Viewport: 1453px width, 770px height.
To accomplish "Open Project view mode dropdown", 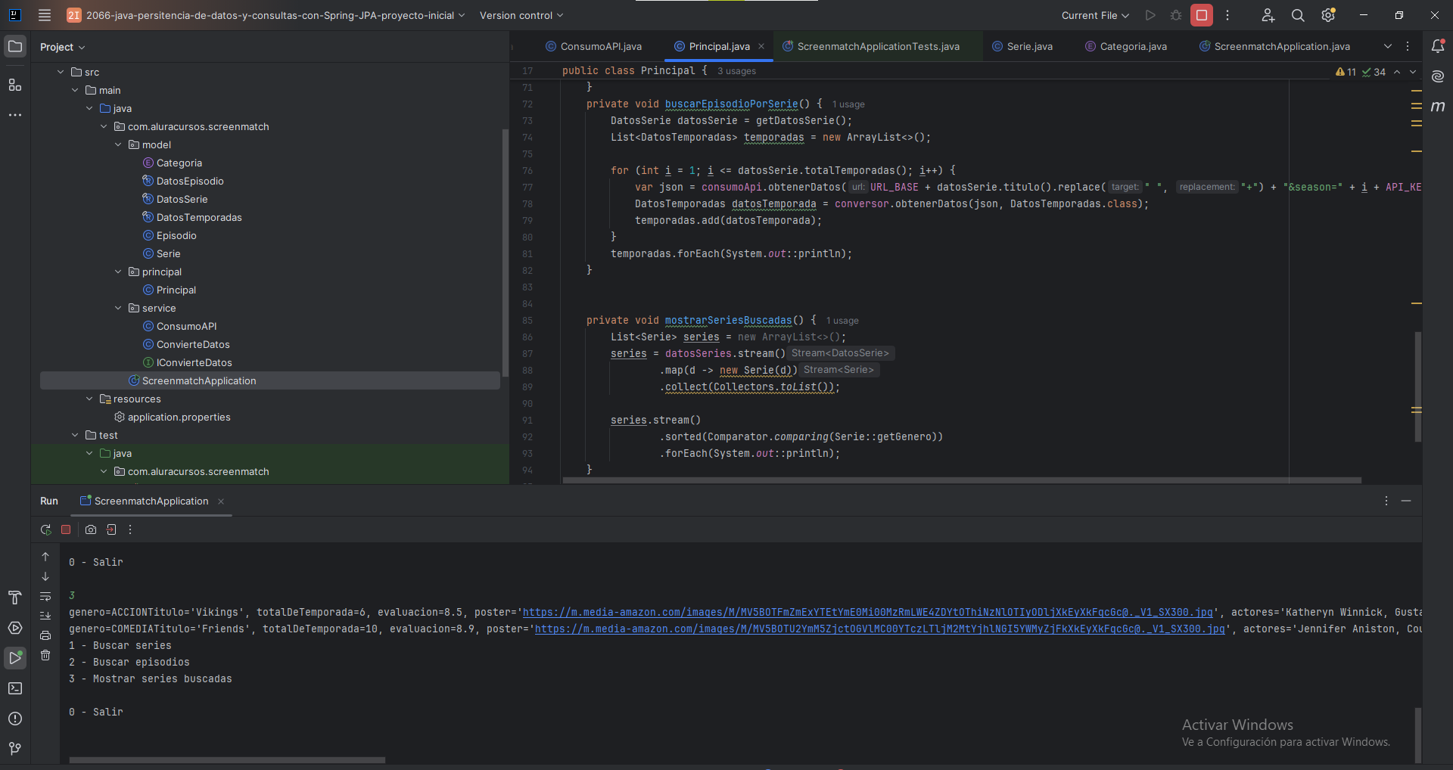I will coord(62,47).
